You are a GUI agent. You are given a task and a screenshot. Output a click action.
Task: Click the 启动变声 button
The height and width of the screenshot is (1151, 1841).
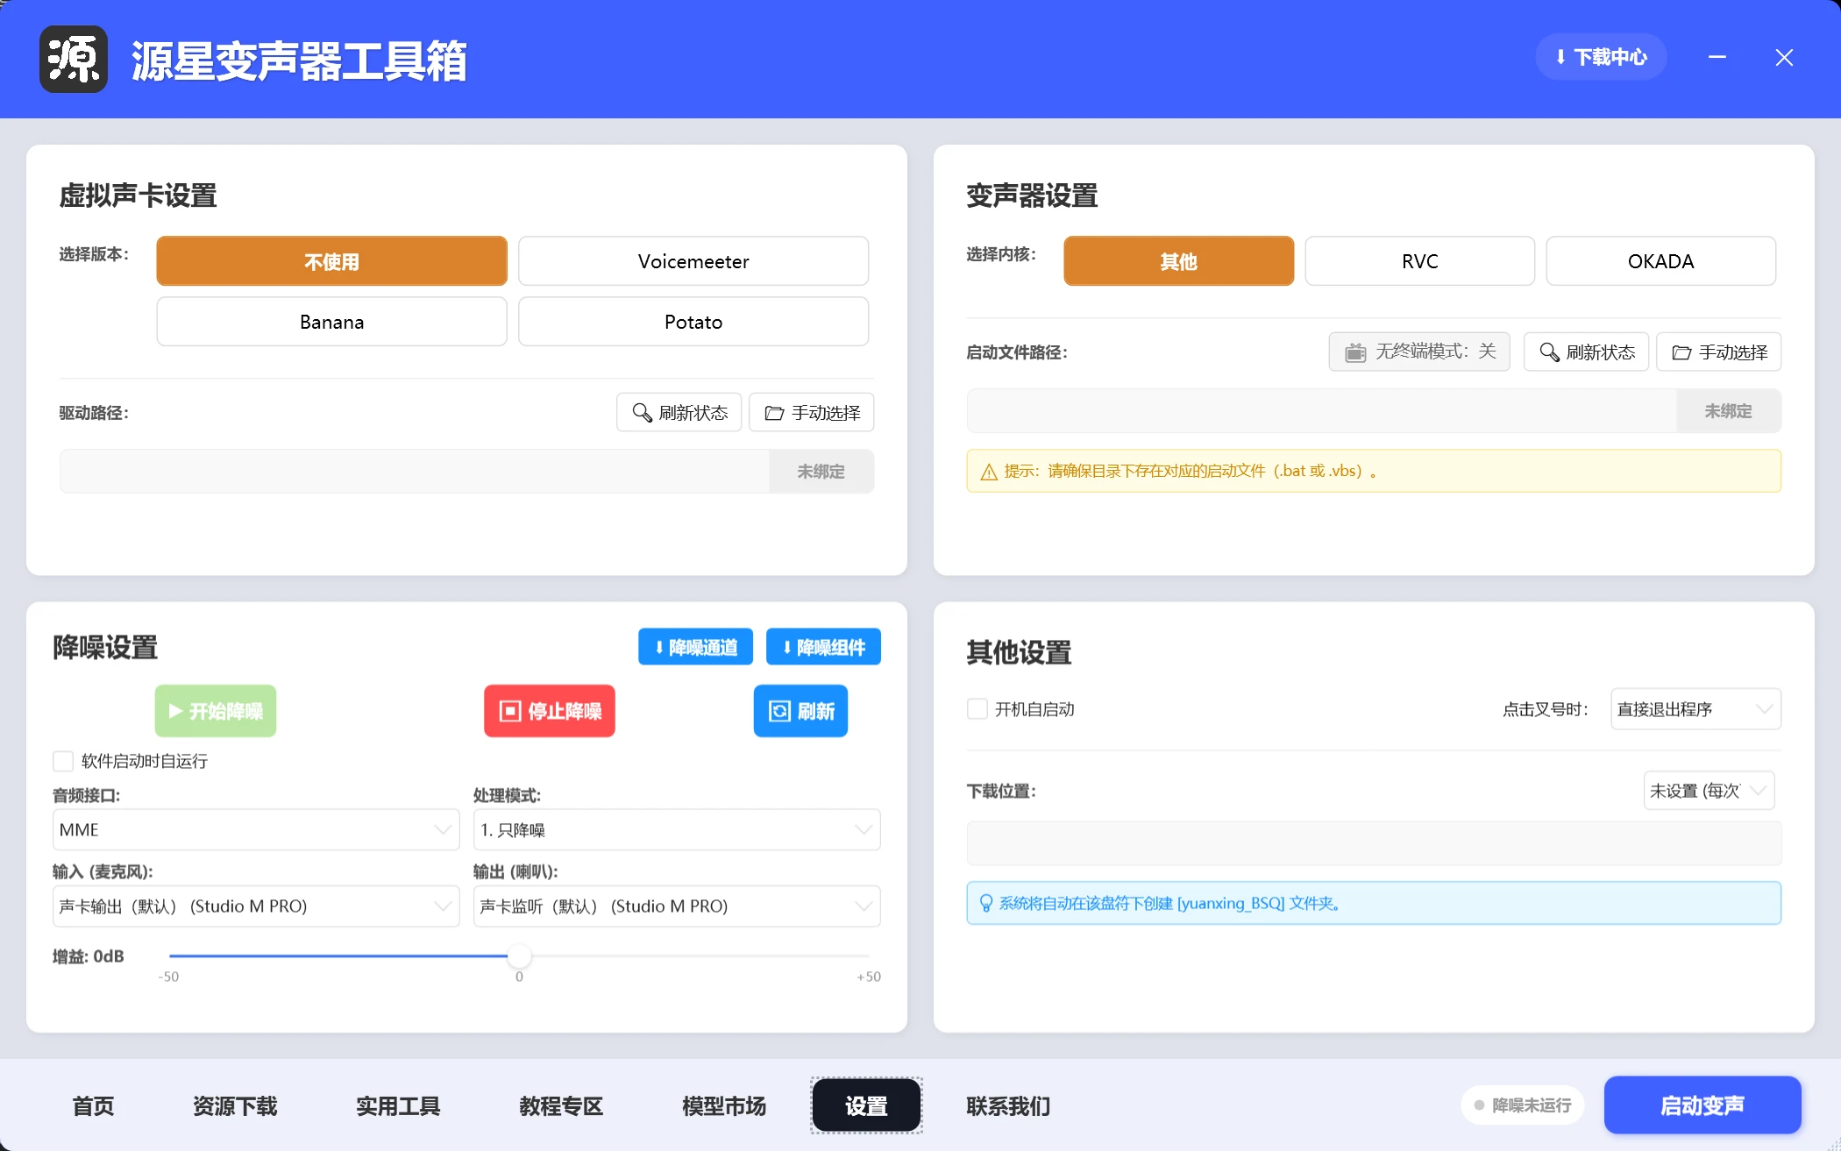1702,1105
